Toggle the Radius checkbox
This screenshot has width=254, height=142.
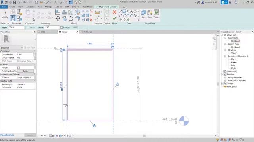62,28
